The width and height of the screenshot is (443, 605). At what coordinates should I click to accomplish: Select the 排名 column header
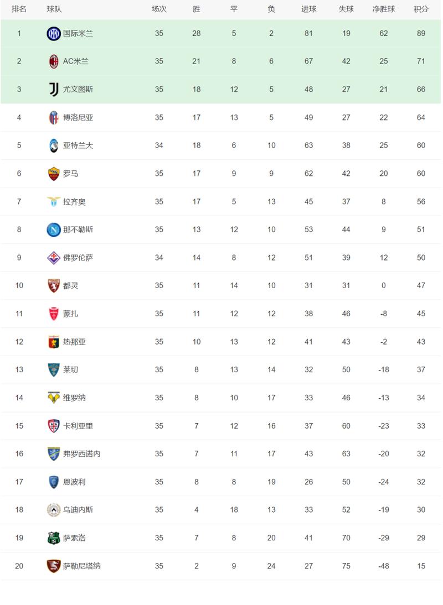click(19, 9)
